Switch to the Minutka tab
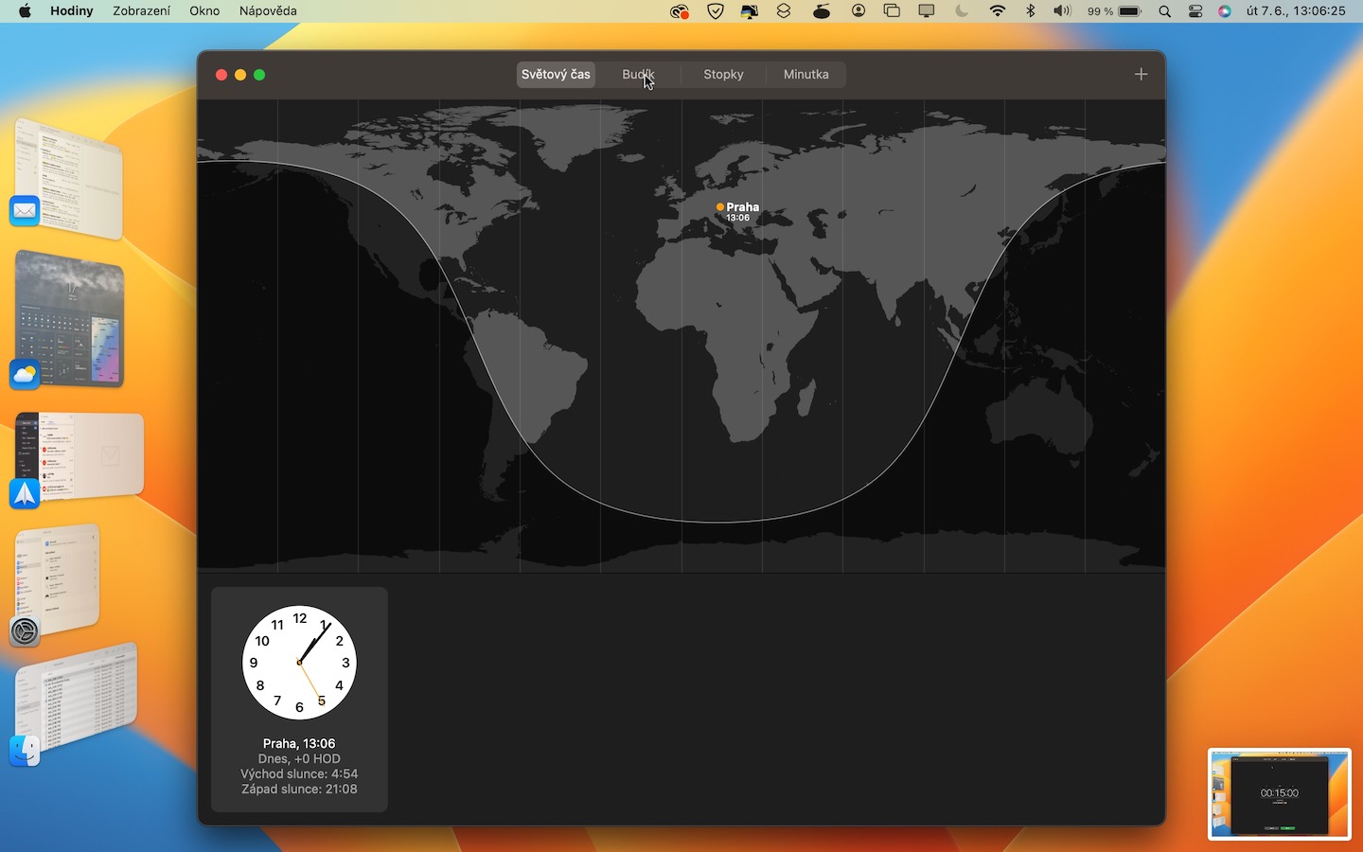Image resolution: width=1363 pixels, height=852 pixels. pos(805,74)
